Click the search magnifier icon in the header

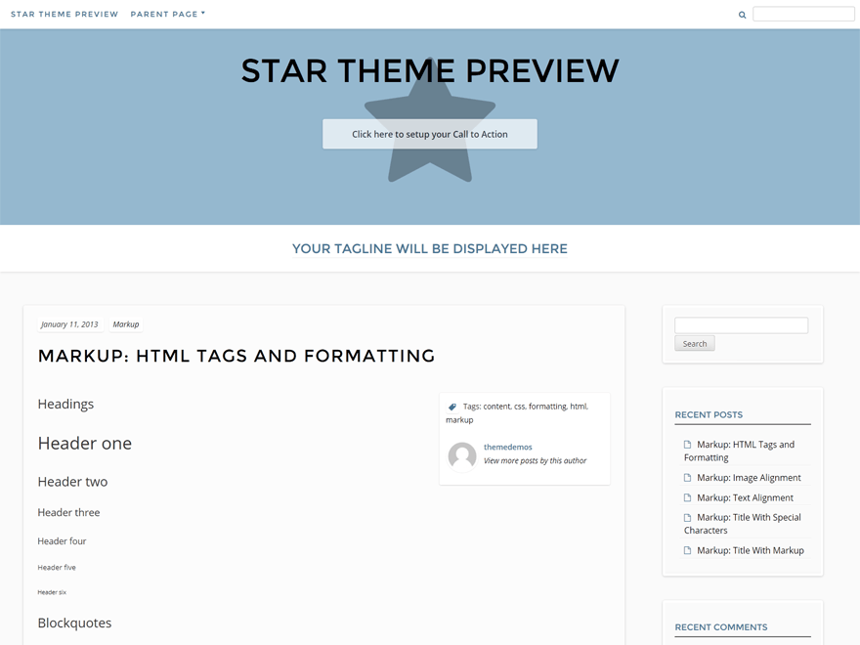point(742,14)
